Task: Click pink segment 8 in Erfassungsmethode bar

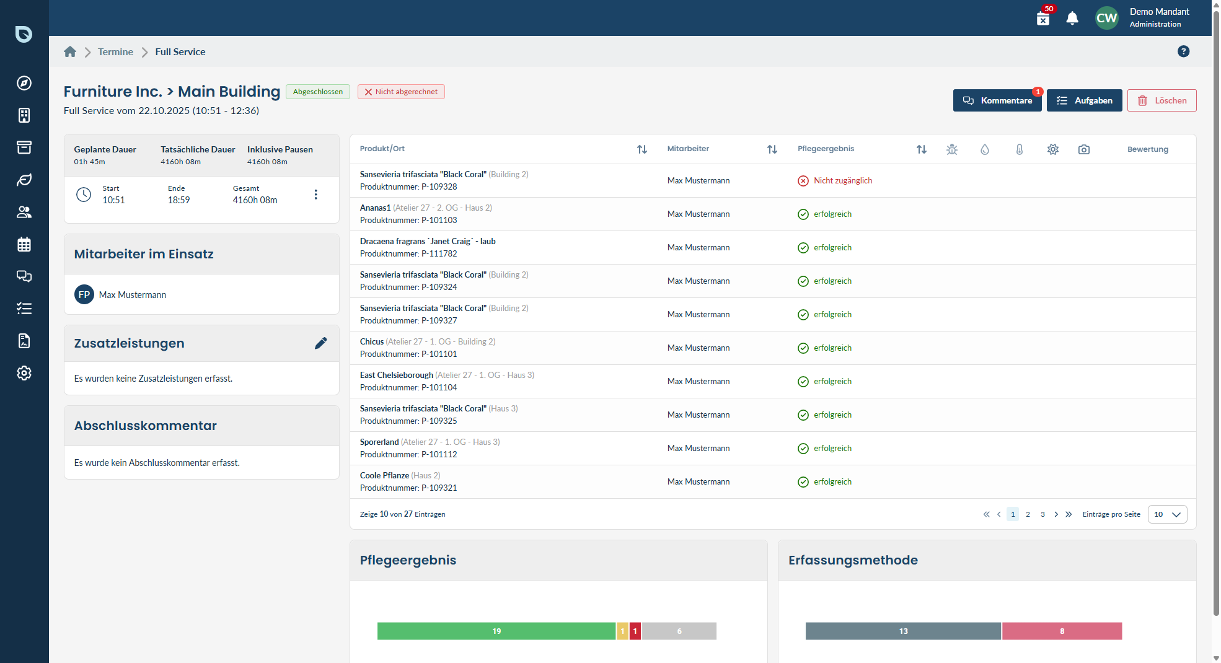Action: (x=1062, y=631)
